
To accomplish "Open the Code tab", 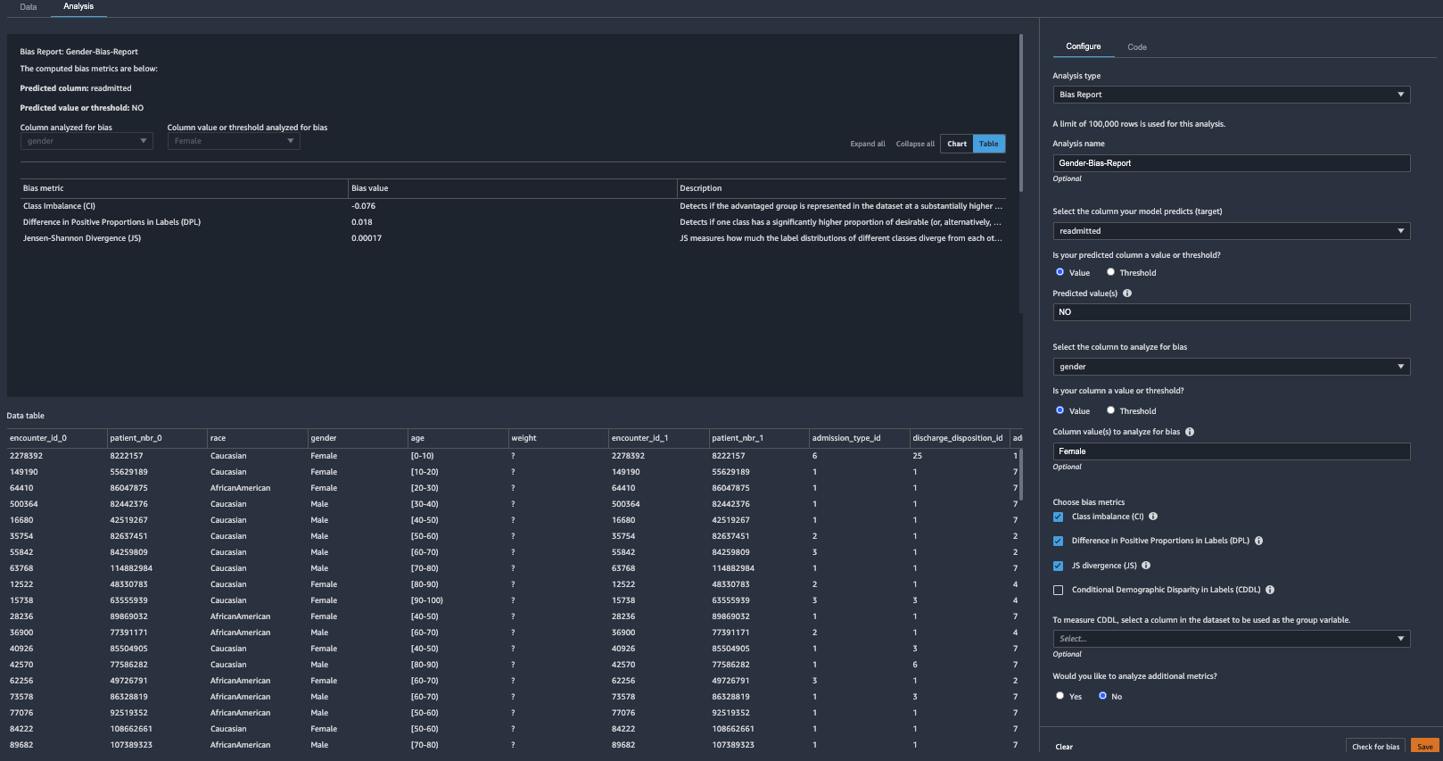I will pyautogui.click(x=1137, y=47).
